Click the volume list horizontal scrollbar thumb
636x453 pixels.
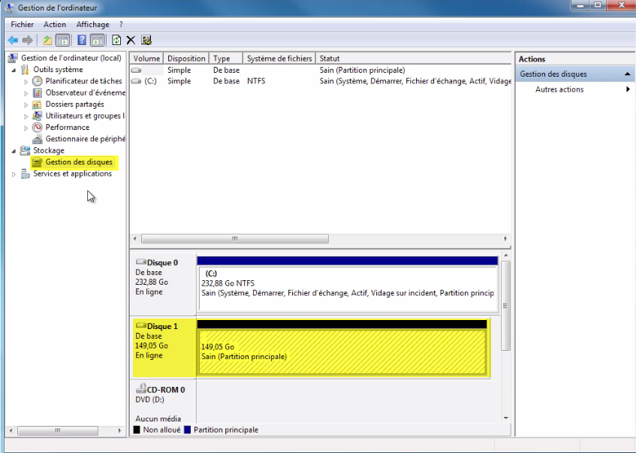[x=235, y=239]
